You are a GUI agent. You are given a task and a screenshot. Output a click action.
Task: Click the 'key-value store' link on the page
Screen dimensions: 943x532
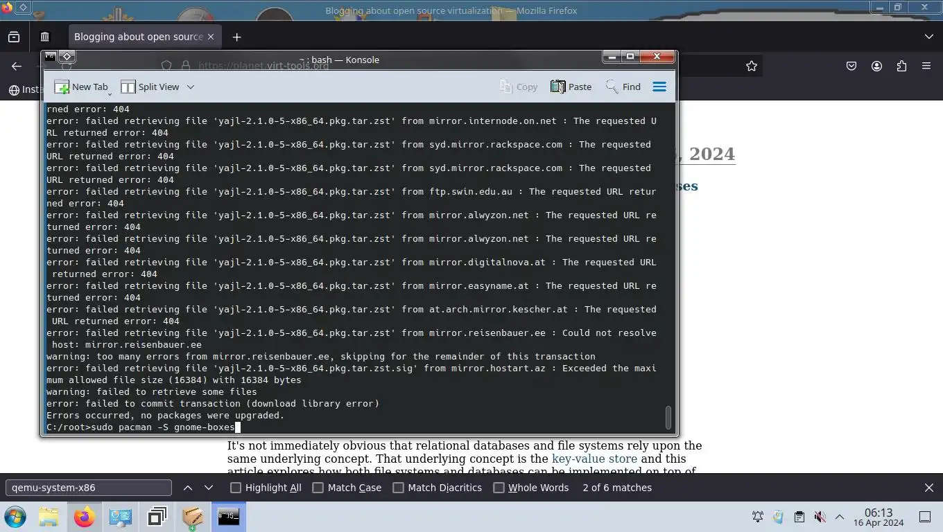point(594,459)
